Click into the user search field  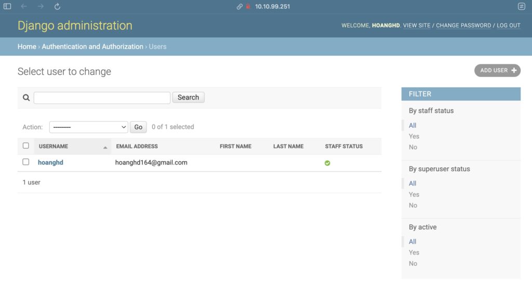click(x=102, y=98)
